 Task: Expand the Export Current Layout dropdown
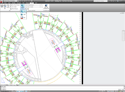[33, 5]
